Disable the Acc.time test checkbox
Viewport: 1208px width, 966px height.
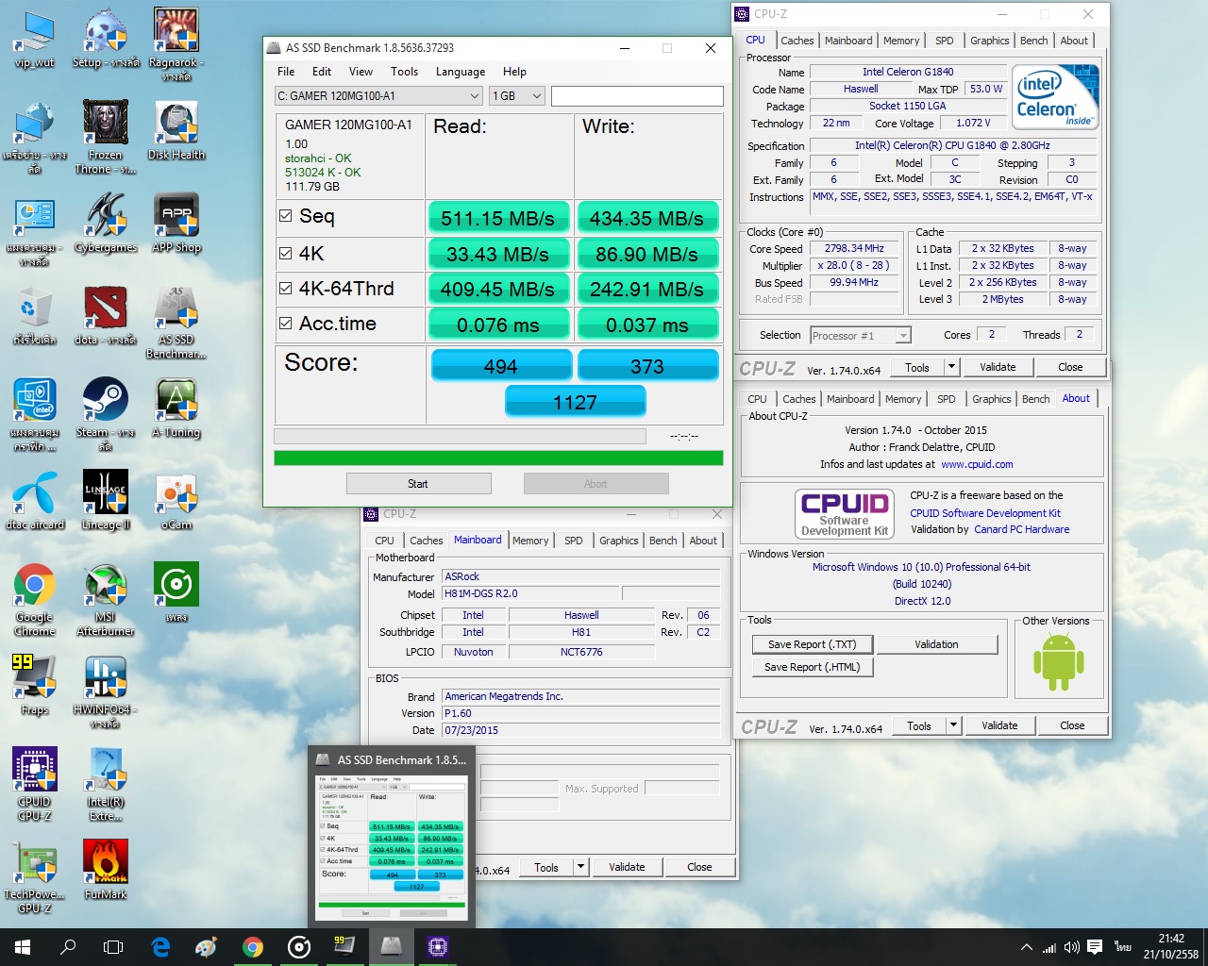click(x=286, y=324)
